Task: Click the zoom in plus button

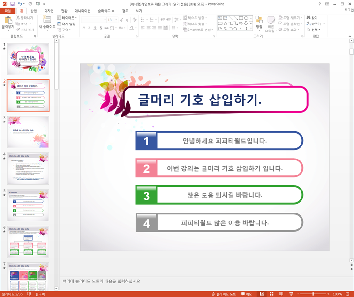Action: coord(328,294)
